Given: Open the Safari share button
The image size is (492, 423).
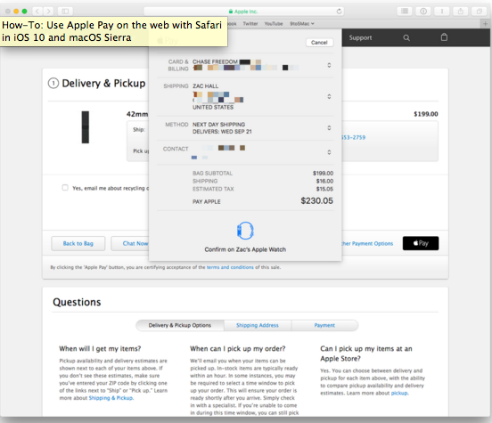Looking at the screenshot, I should (460, 12).
